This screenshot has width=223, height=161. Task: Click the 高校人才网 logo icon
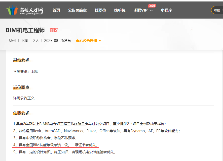pyautogui.click(x=12, y=10)
